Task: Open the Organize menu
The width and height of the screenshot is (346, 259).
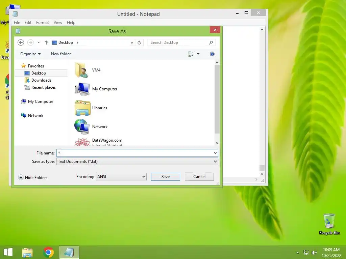Action: (x=30, y=54)
